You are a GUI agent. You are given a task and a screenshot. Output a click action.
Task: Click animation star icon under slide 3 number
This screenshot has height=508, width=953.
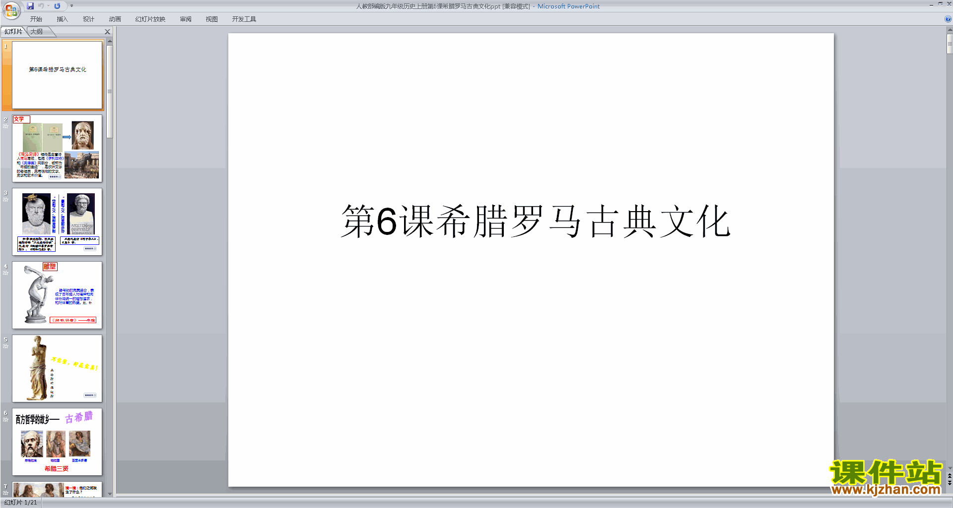coord(5,200)
